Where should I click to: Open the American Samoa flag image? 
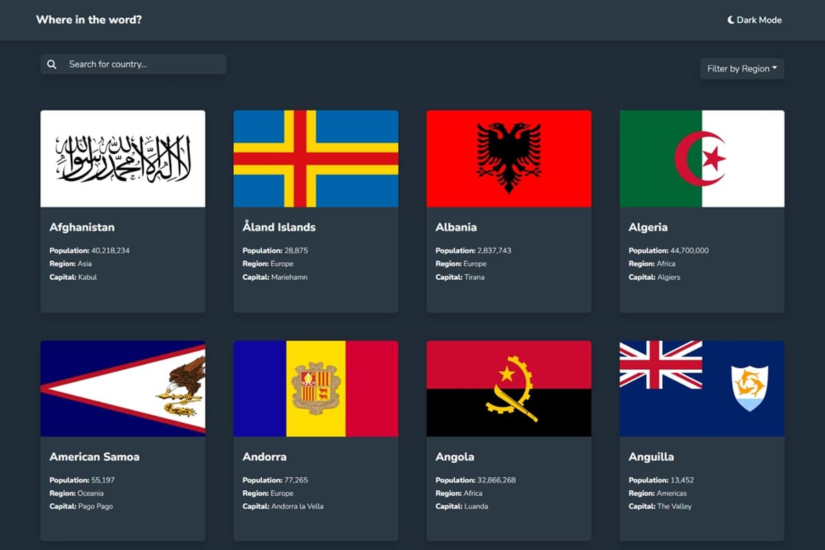coord(123,388)
